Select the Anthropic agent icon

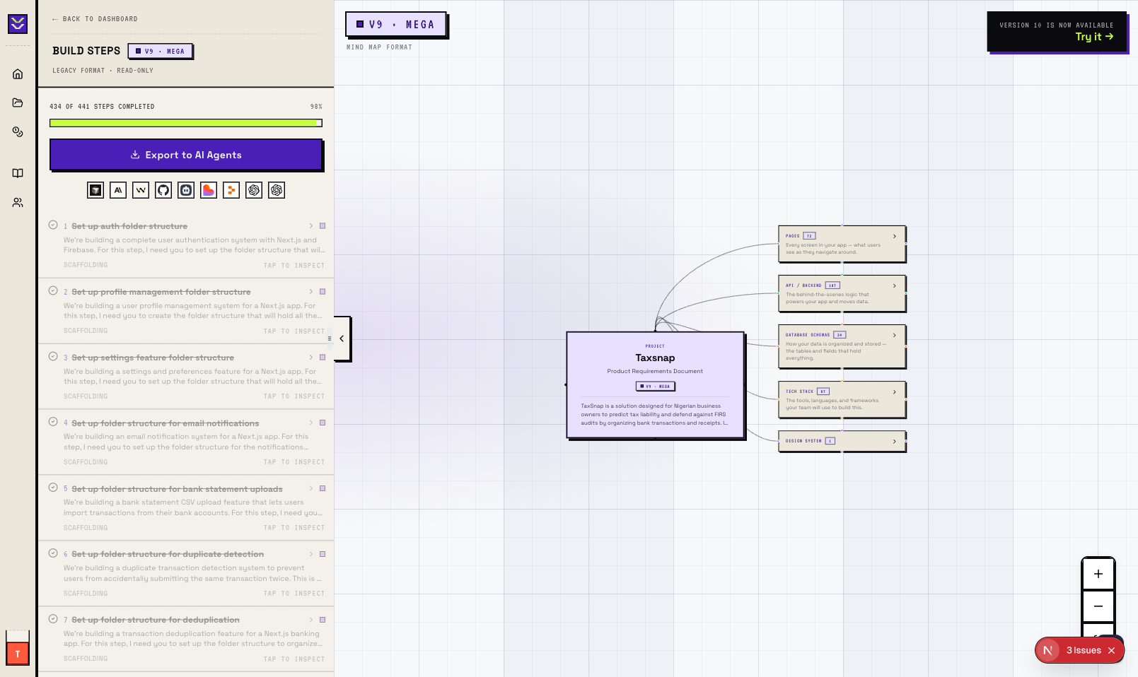(x=118, y=190)
